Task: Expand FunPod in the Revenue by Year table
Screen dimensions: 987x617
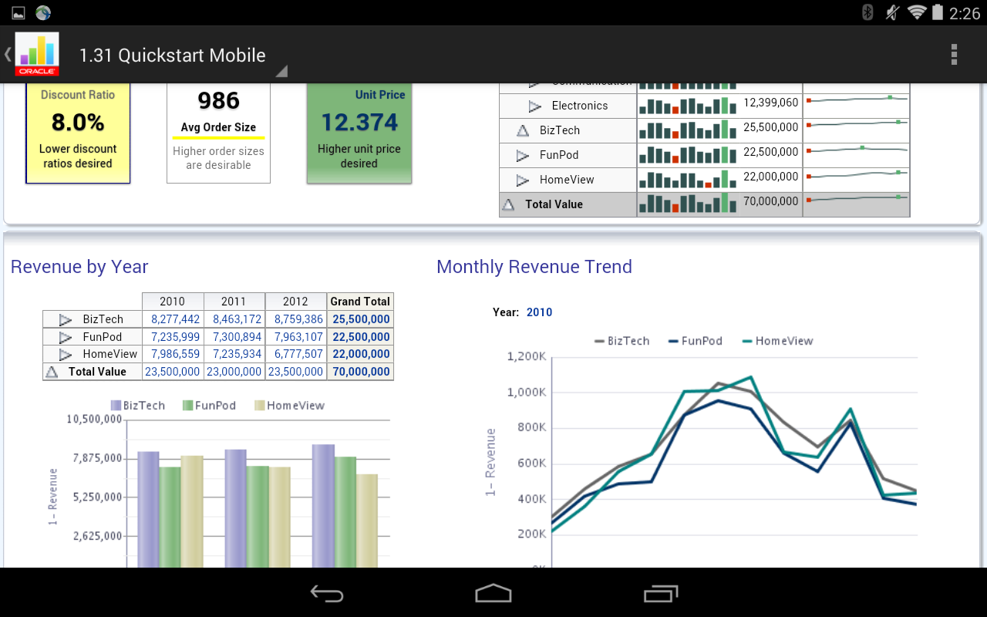Action: (66, 337)
